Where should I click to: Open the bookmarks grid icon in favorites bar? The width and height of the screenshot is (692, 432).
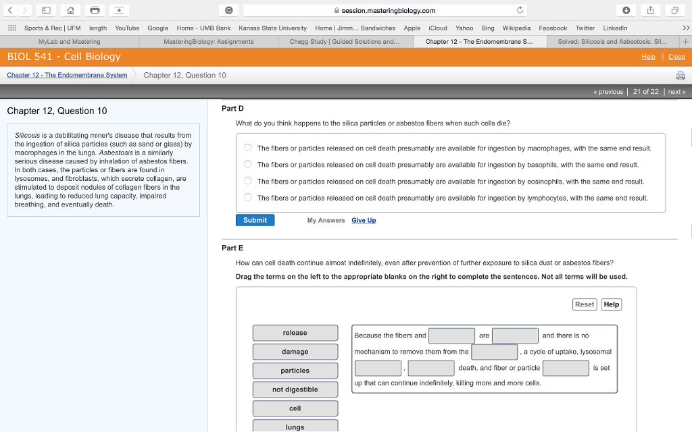[11, 28]
